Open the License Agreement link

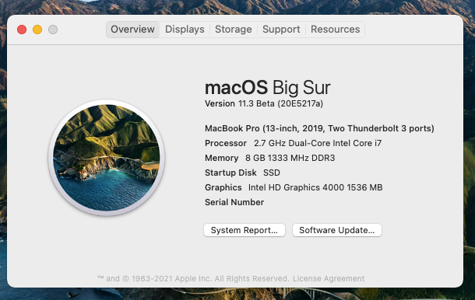(329, 278)
